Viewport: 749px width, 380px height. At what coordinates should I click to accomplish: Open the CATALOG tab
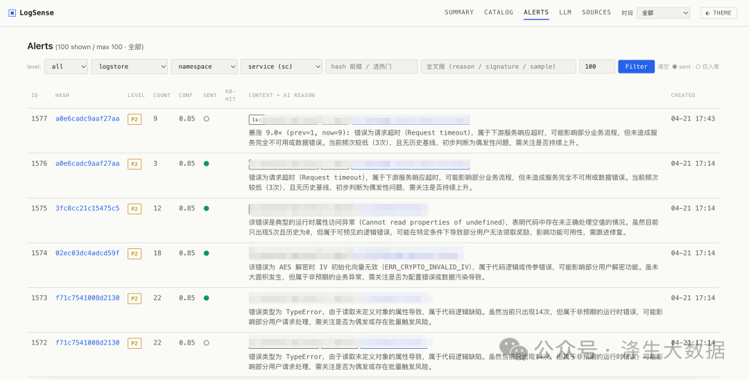(499, 12)
